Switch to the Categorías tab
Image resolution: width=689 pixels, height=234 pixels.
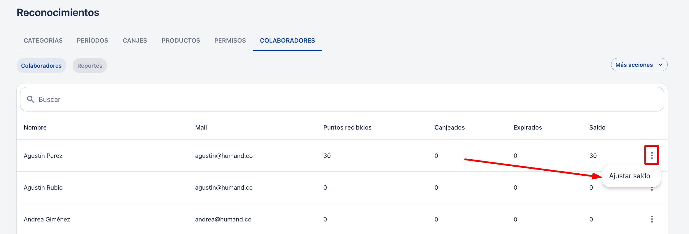[x=43, y=41]
